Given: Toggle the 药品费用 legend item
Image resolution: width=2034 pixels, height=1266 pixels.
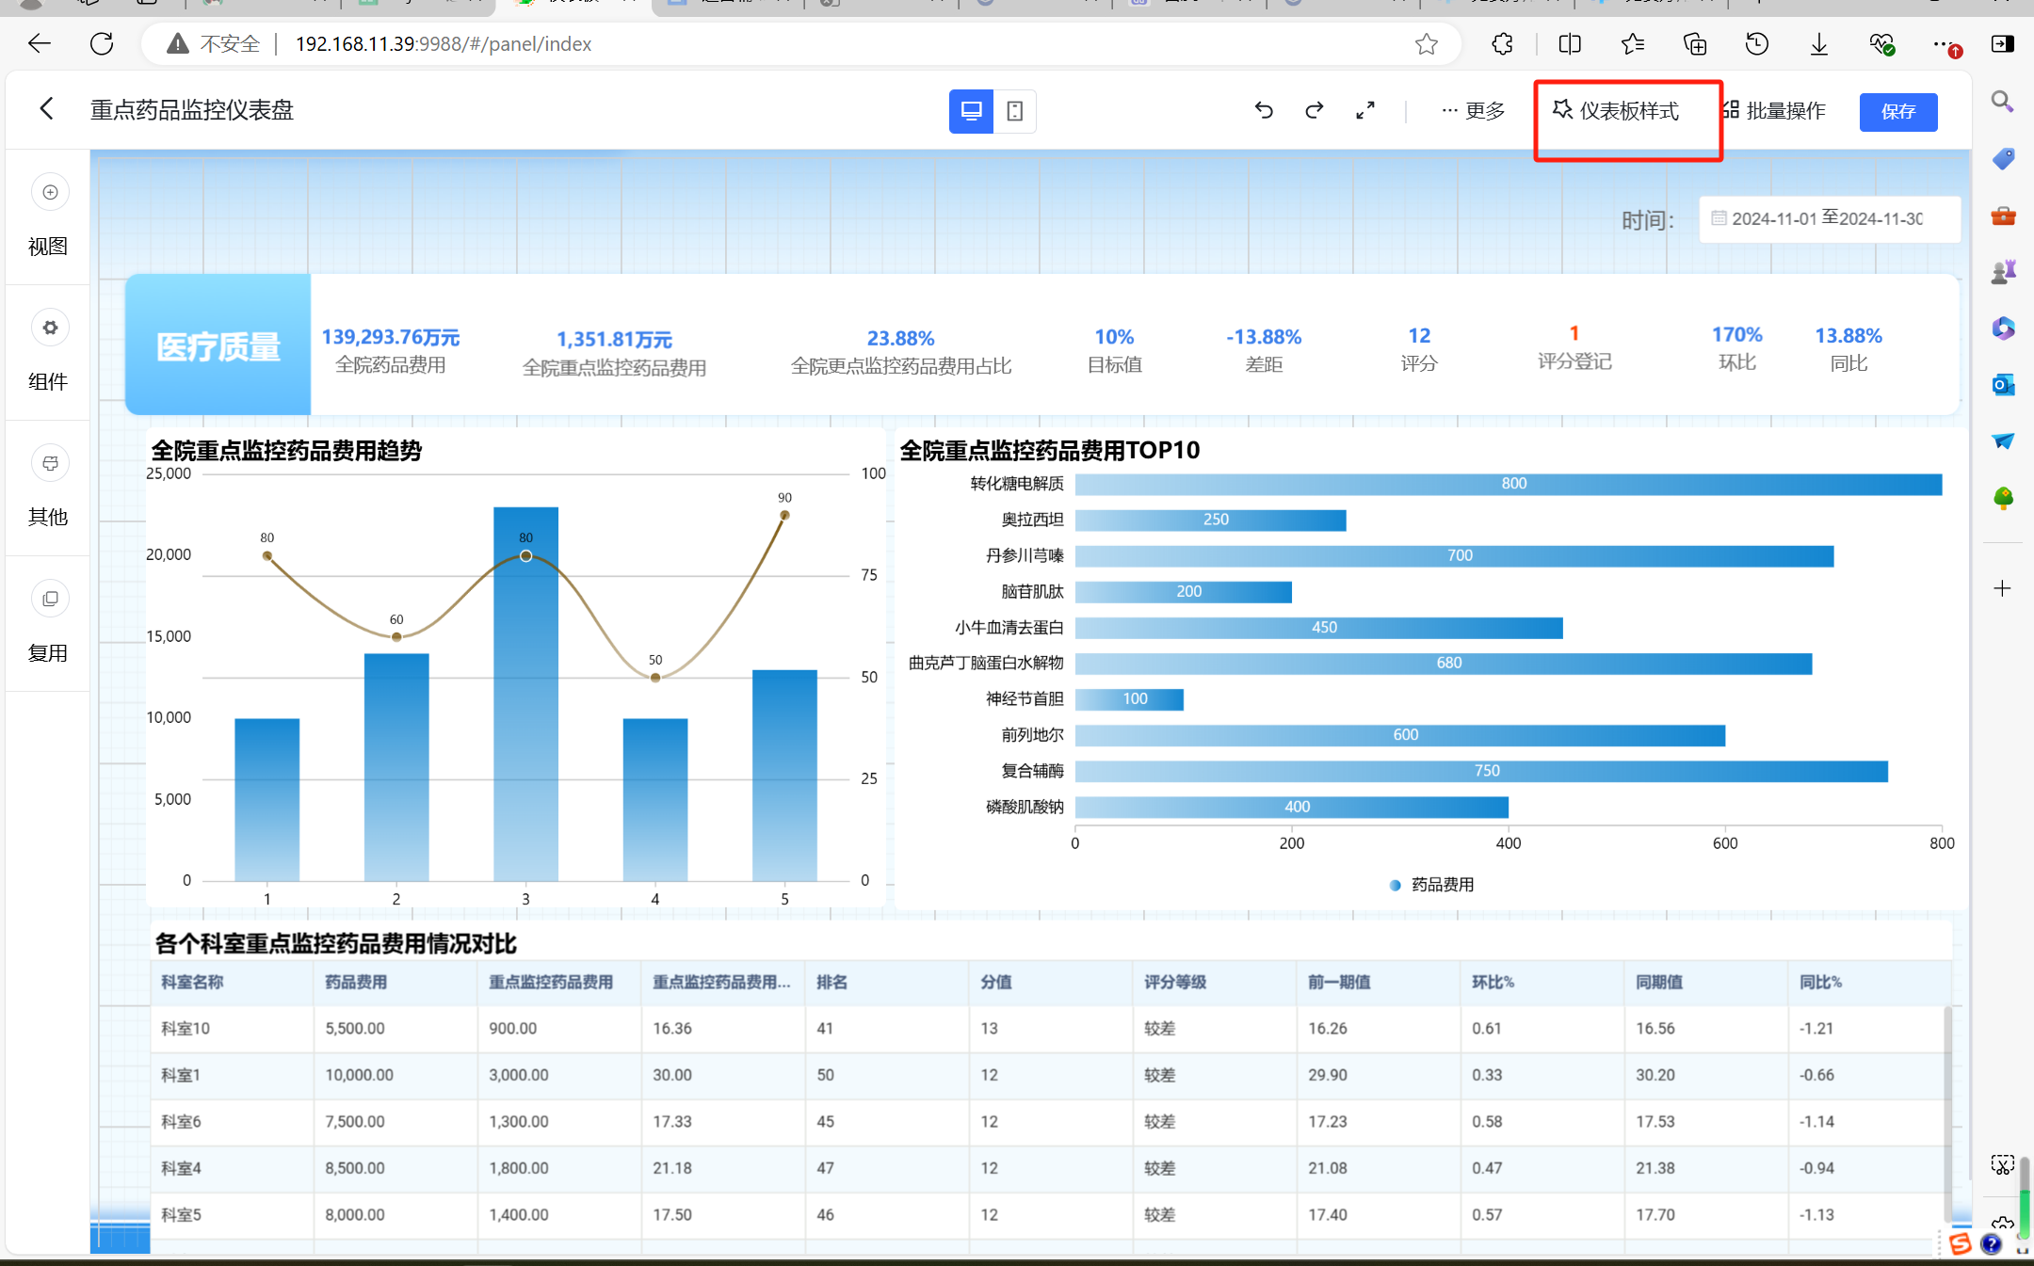Looking at the screenshot, I should pos(1432,885).
